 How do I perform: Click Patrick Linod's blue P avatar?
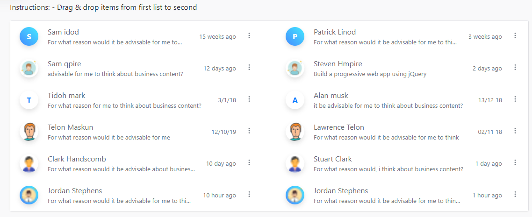point(295,36)
